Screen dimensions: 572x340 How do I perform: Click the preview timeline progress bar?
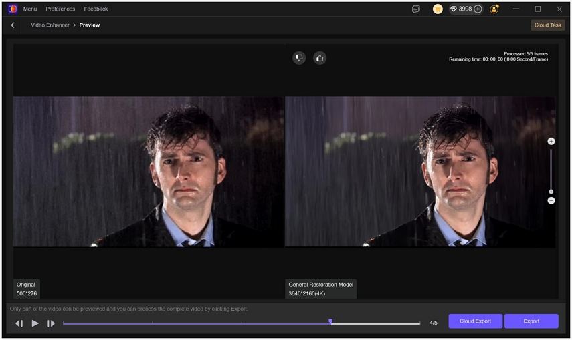[x=241, y=323]
